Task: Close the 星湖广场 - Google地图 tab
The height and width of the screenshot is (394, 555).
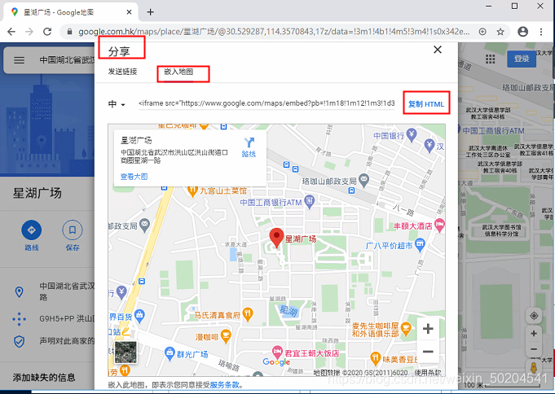Action: coord(130,12)
